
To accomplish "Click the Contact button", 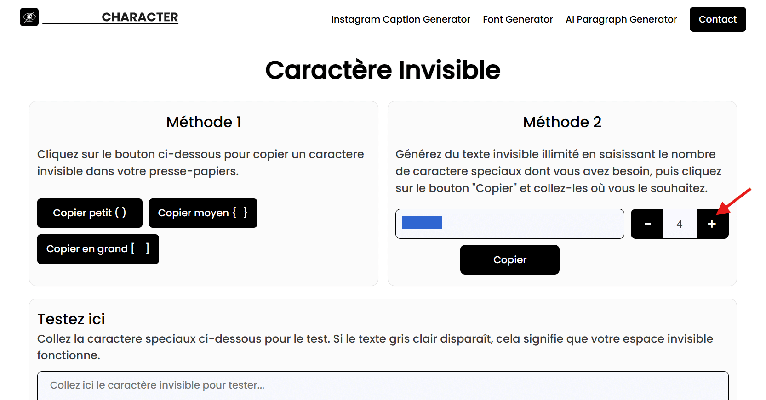I will click(717, 19).
